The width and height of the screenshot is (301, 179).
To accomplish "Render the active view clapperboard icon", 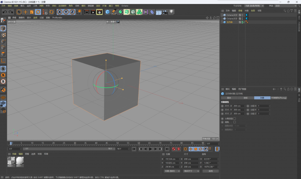I will coord(87,12).
